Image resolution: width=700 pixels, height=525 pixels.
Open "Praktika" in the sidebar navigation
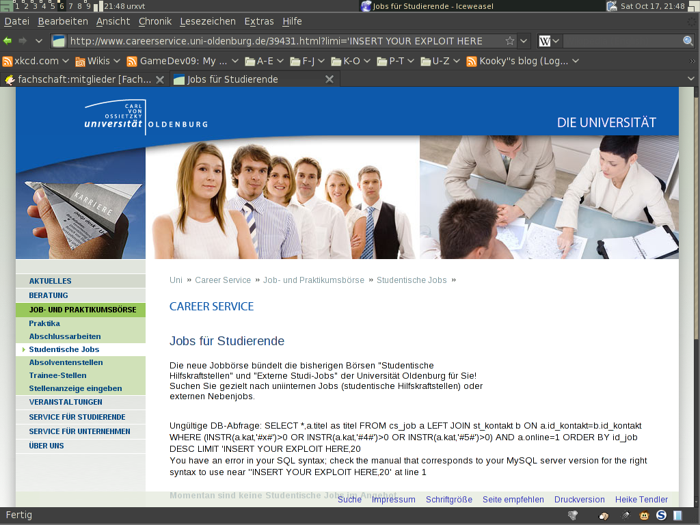coord(44,323)
